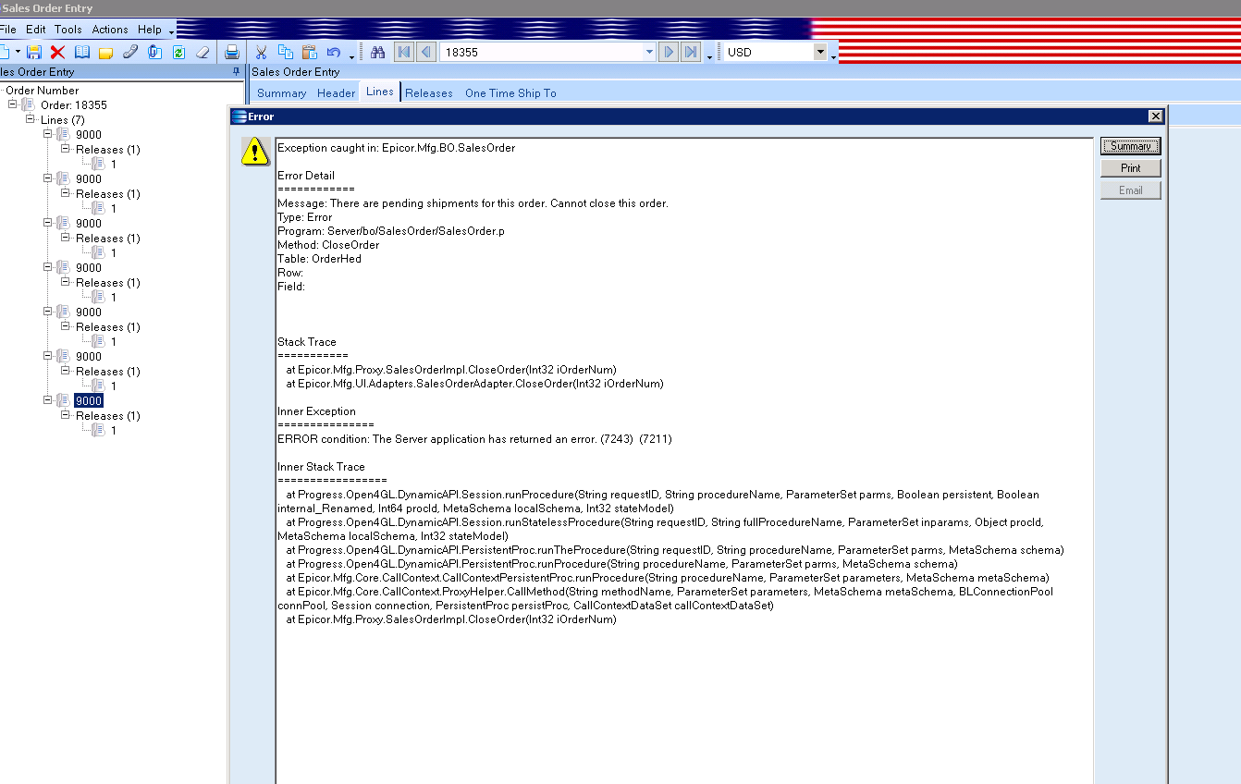The width and height of the screenshot is (1241, 784).
Task: Click the phone handset call log icon
Action: point(130,53)
